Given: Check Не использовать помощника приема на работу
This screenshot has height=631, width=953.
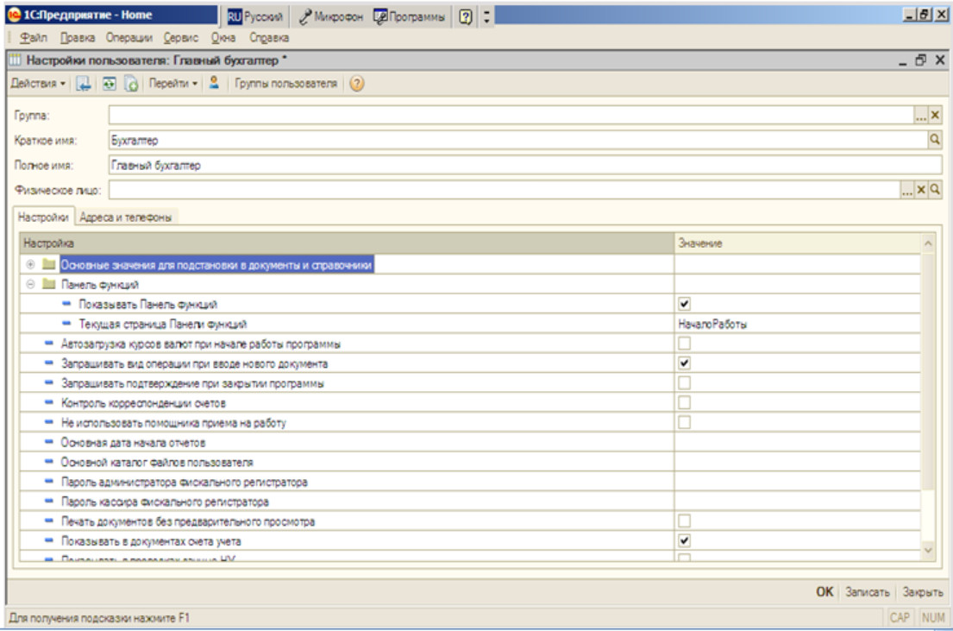Looking at the screenshot, I should [685, 422].
